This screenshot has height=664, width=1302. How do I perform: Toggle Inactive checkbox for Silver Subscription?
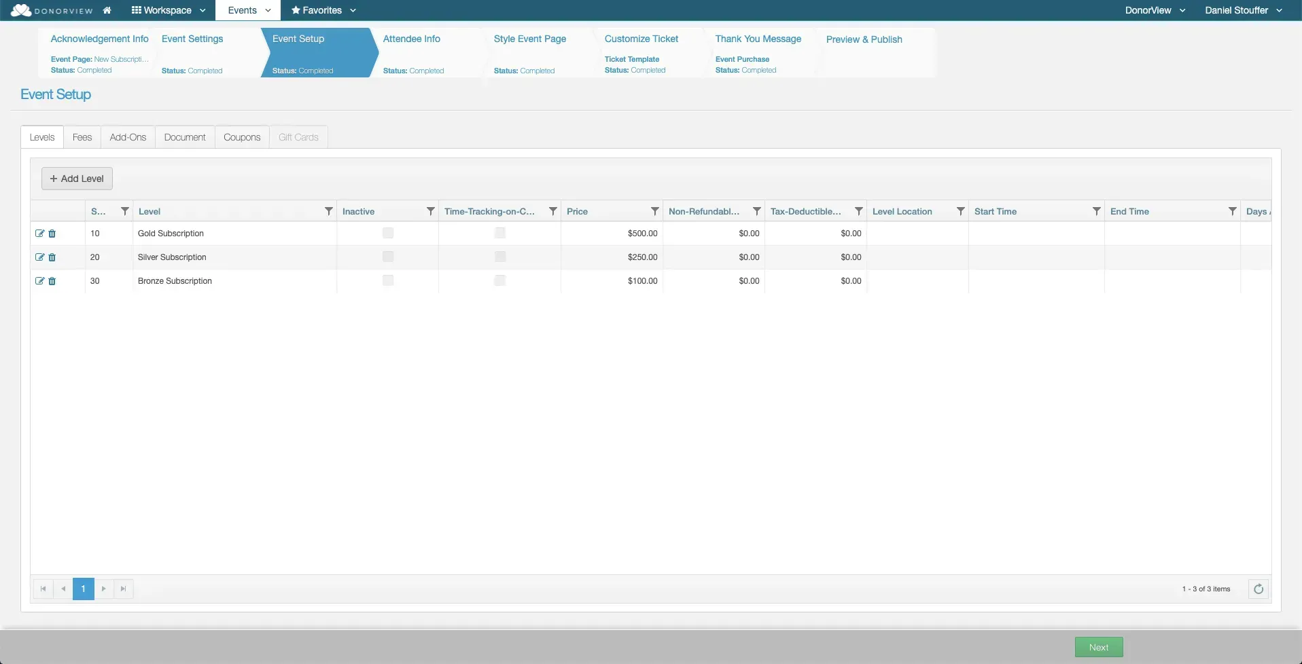[x=388, y=257]
